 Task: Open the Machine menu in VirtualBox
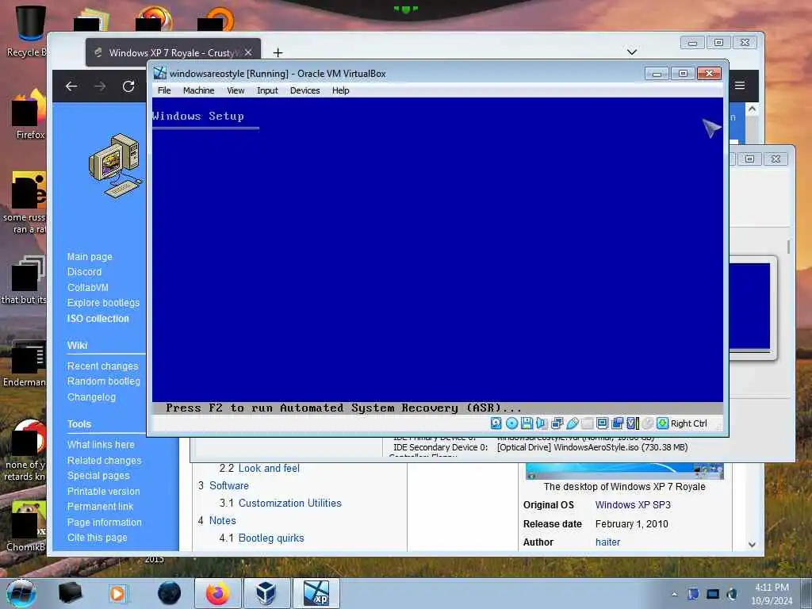point(198,90)
